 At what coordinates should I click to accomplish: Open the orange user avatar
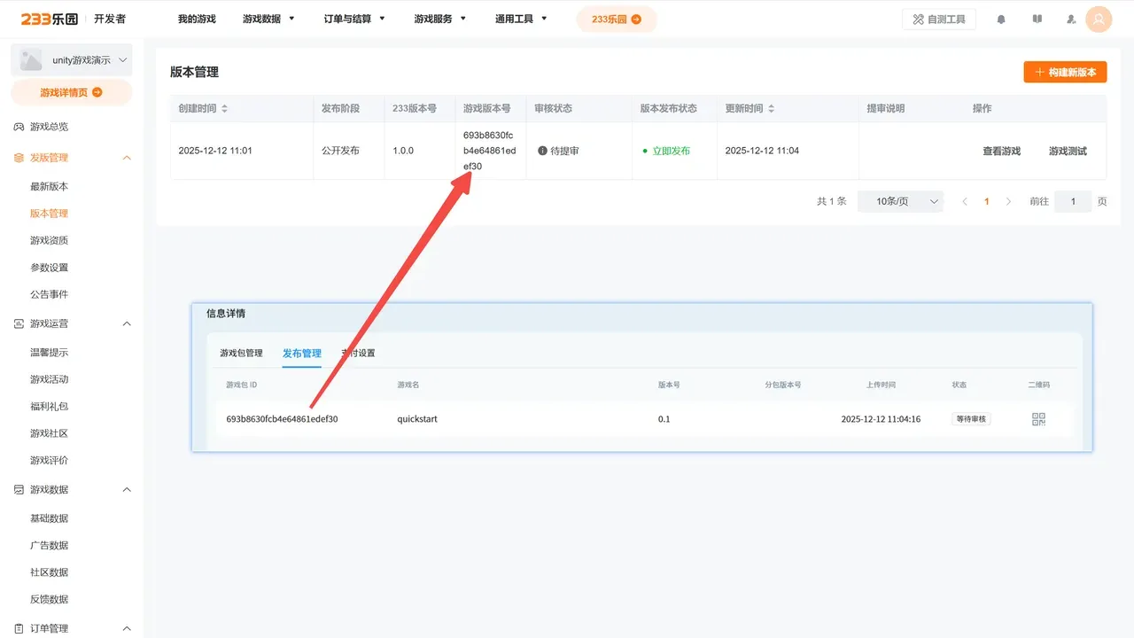[x=1099, y=19]
